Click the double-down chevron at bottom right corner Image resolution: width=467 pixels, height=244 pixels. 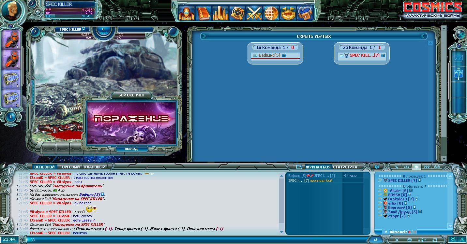point(453,239)
